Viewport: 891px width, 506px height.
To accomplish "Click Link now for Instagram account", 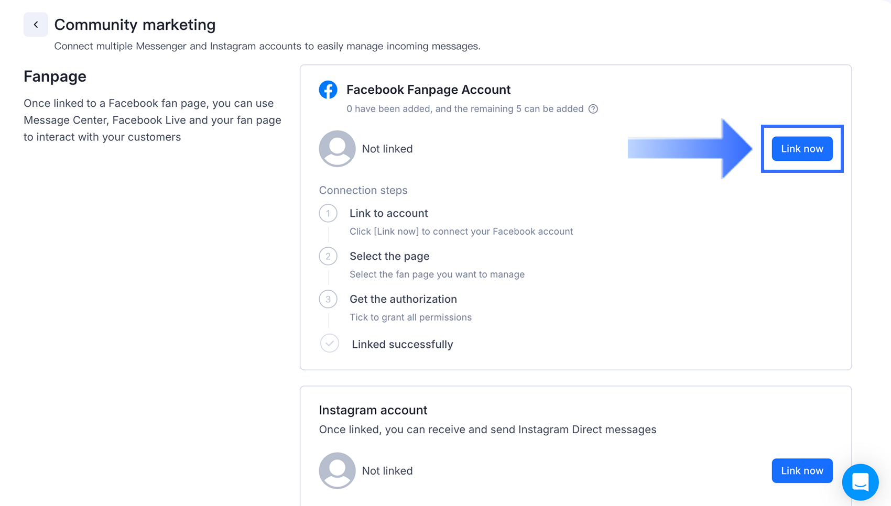I will [802, 471].
